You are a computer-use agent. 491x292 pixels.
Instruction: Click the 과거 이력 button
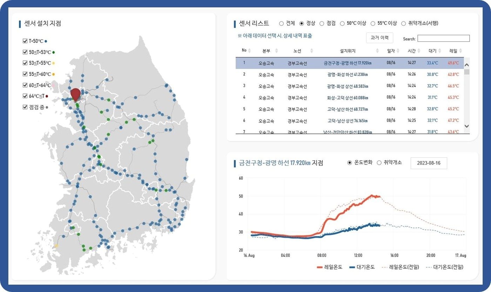click(380, 38)
